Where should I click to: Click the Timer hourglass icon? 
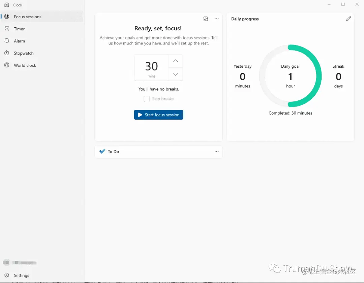7,29
